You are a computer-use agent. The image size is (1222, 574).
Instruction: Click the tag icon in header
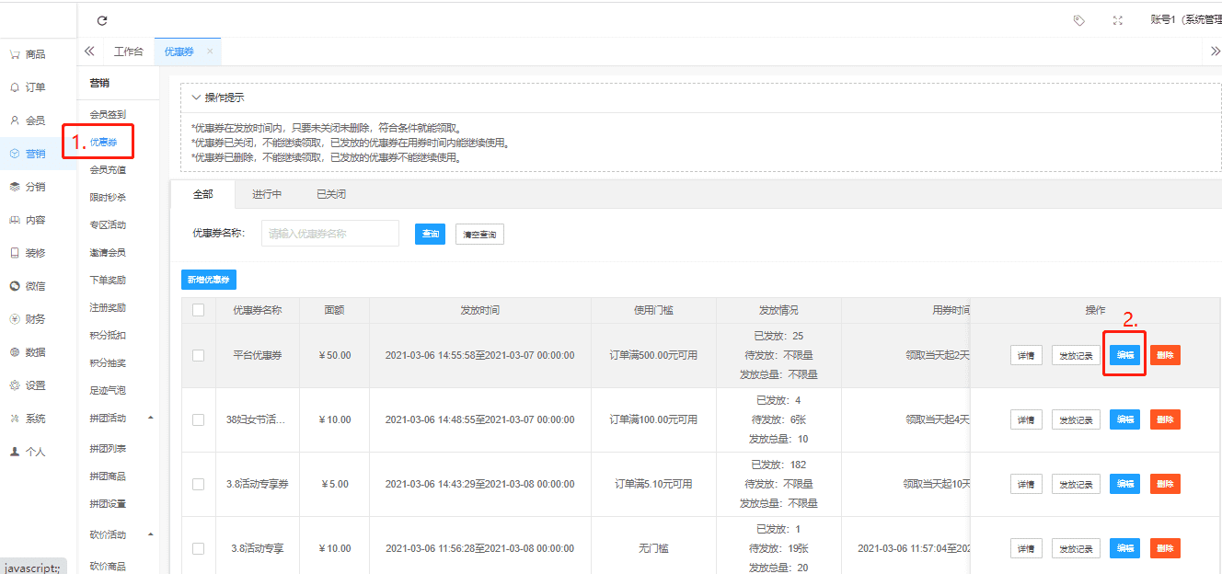click(x=1079, y=20)
